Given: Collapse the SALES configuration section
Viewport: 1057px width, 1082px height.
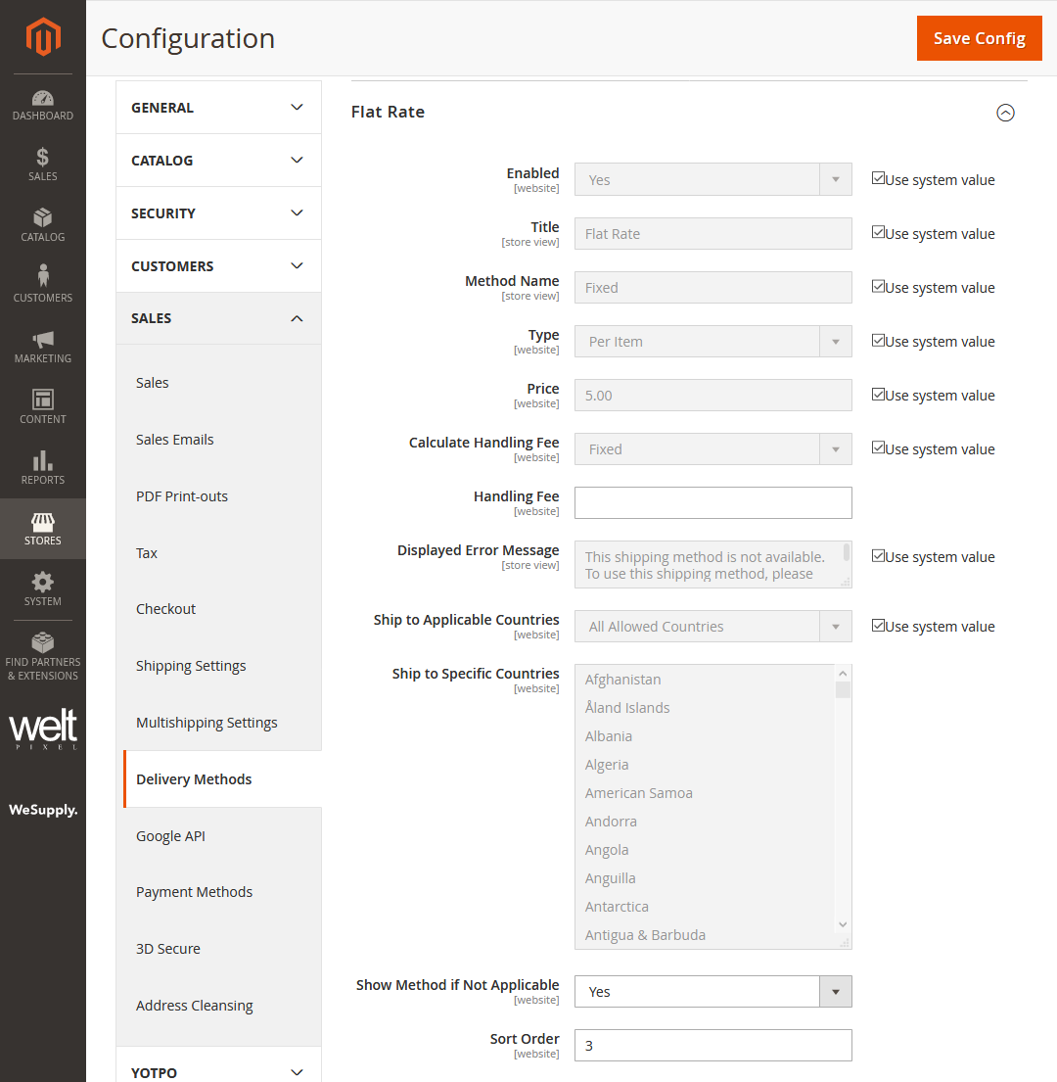Looking at the screenshot, I should [218, 318].
